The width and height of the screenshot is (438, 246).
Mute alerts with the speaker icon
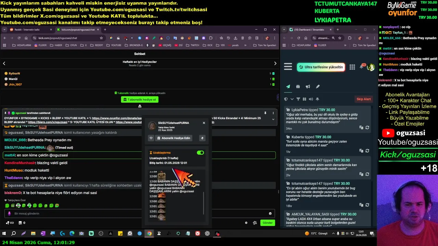311,99
